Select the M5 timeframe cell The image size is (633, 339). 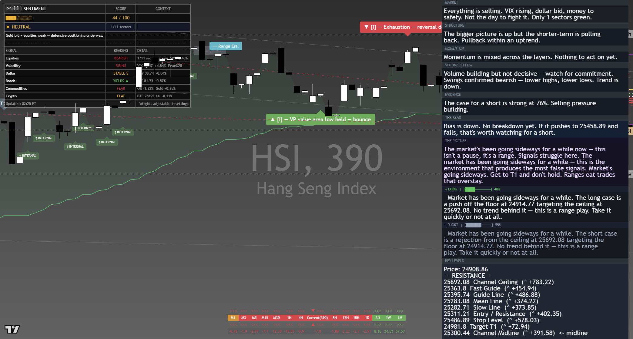pos(254,318)
